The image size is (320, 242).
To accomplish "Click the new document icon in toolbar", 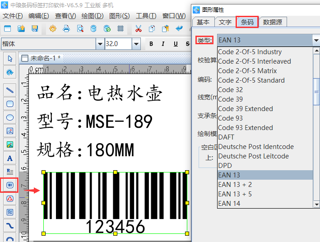I will tap(8, 28).
